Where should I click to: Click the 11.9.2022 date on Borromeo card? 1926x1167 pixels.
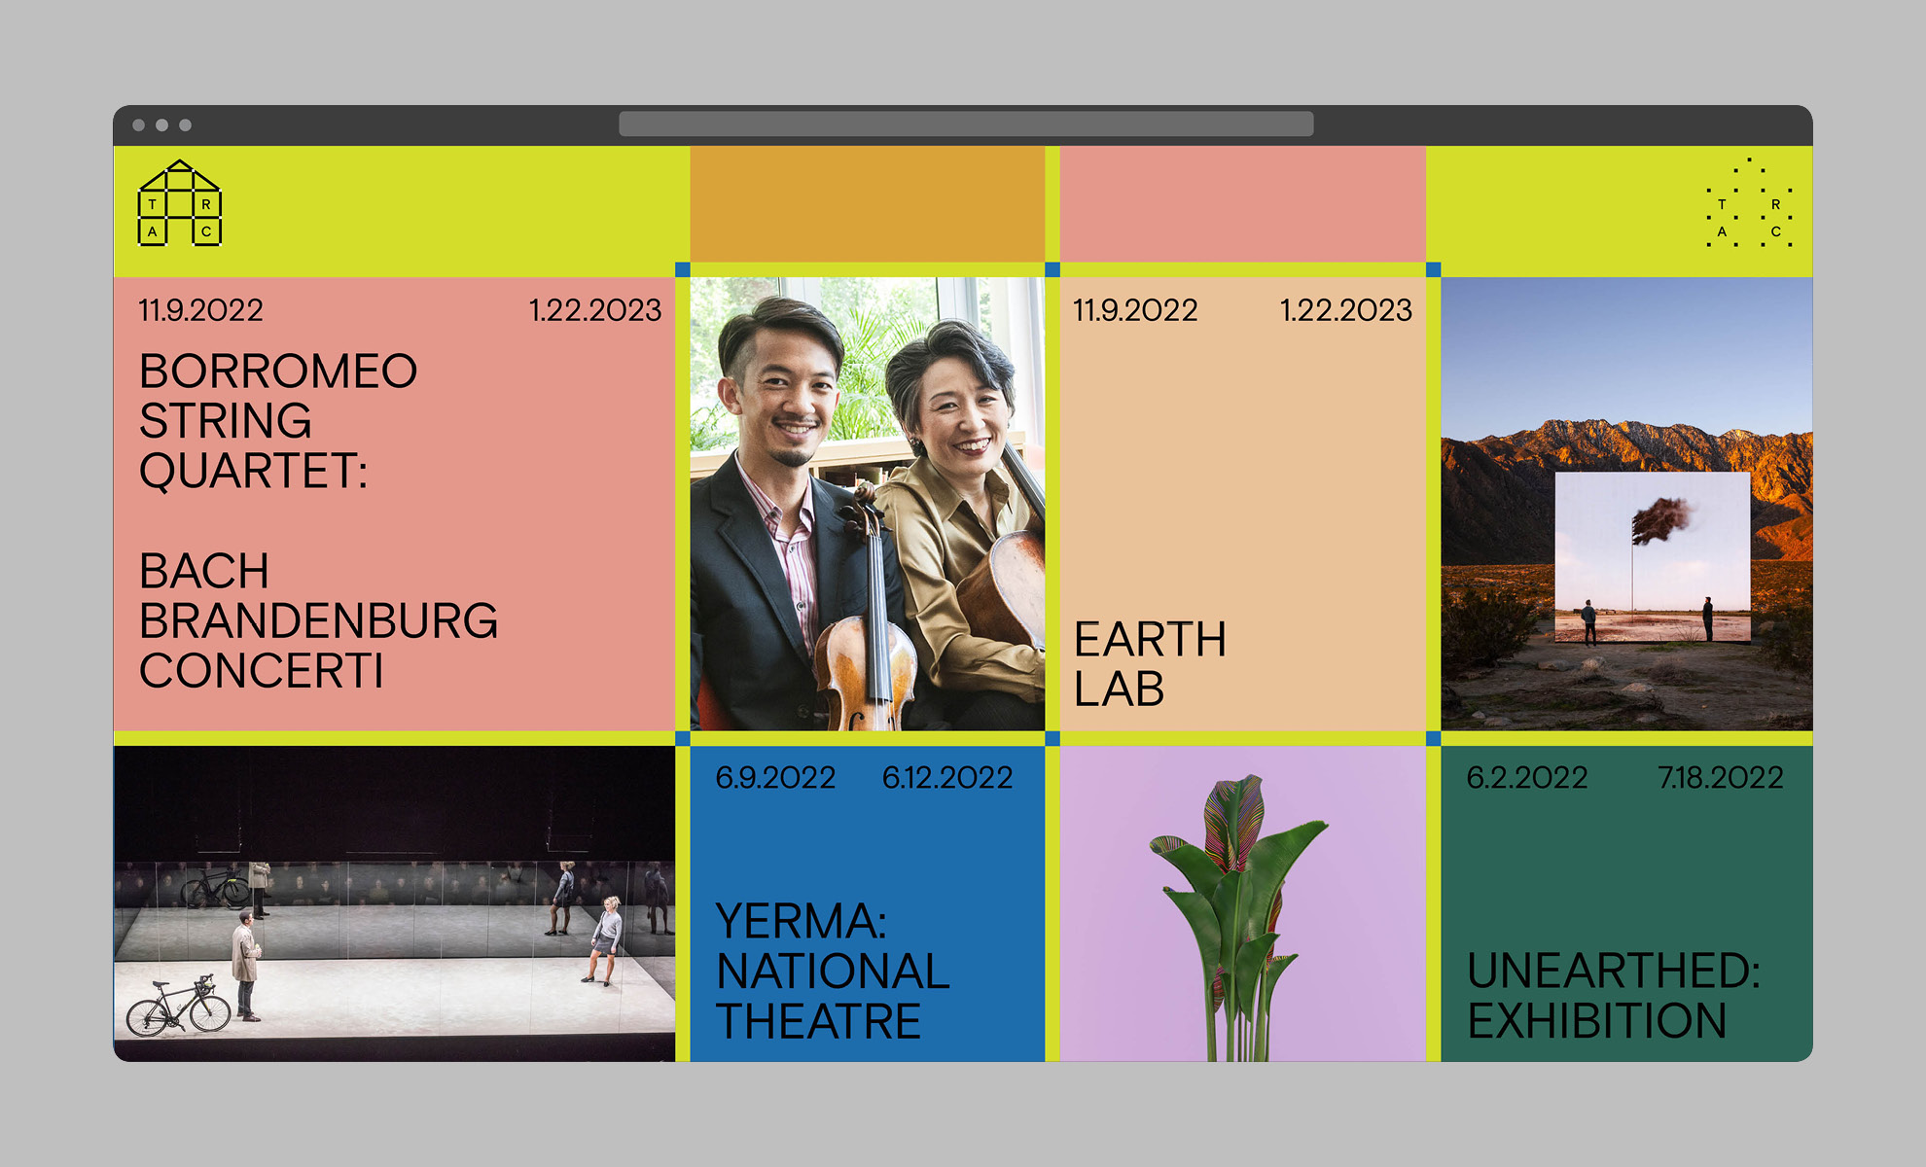201,310
